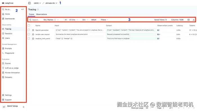Open the Go to... search

pyautogui.click(x=13, y=9)
